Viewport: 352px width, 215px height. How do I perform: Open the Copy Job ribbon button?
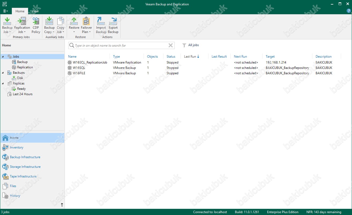61,25
